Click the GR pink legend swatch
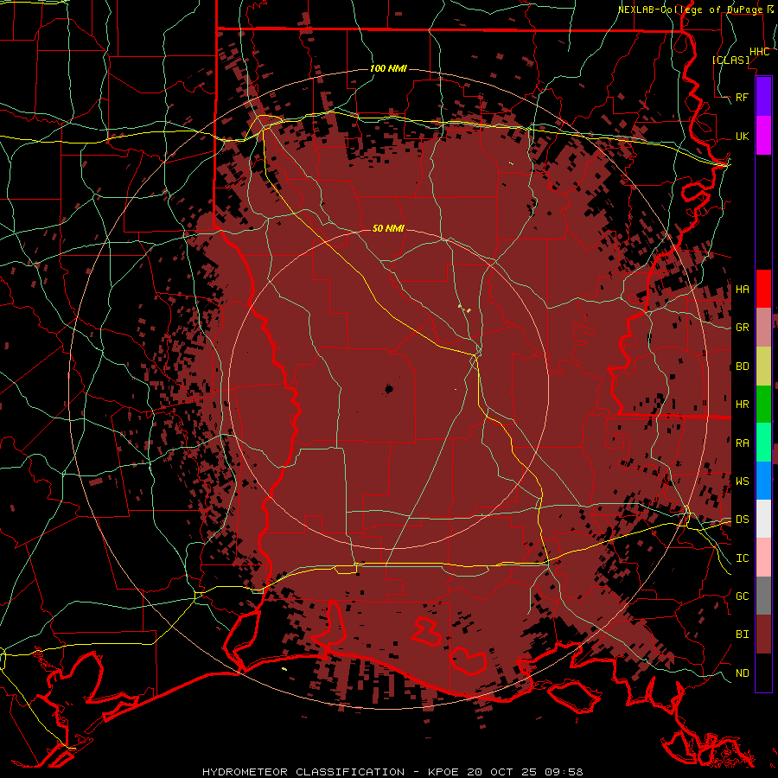This screenshot has height=778, width=778. pos(763,328)
